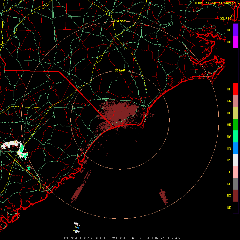The image size is (240, 240).
Task: Click the IC legend label
Action: 229,172
